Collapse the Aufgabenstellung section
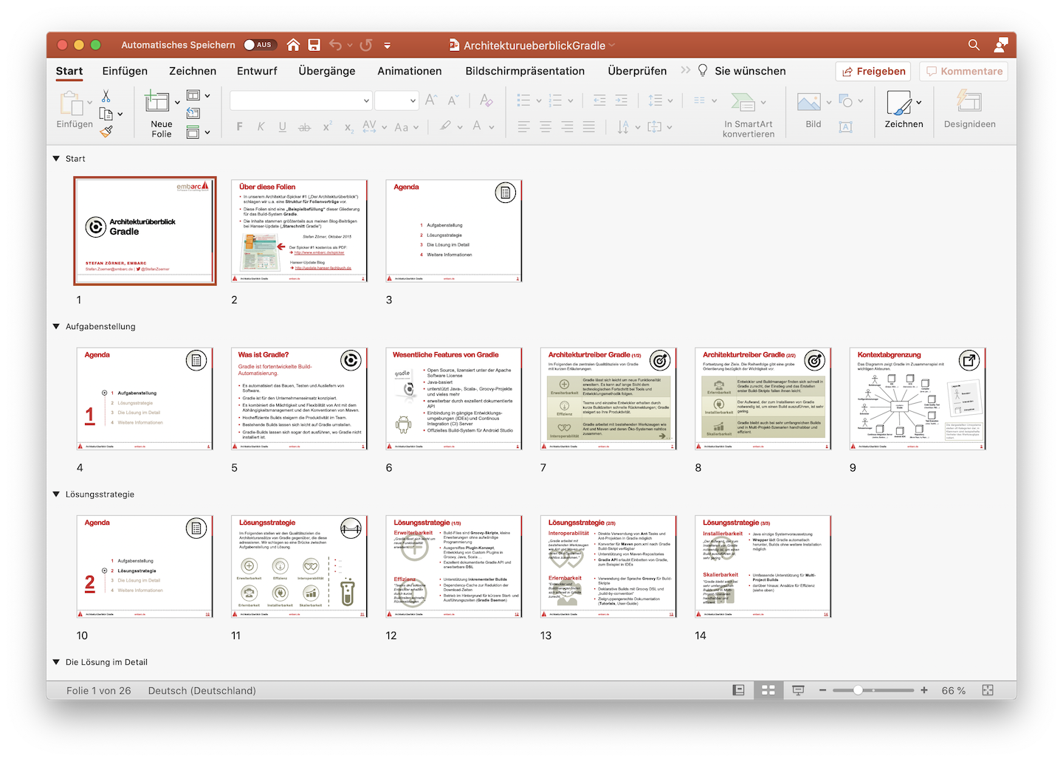Viewport: 1063px width, 761px height. tap(56, 326)
